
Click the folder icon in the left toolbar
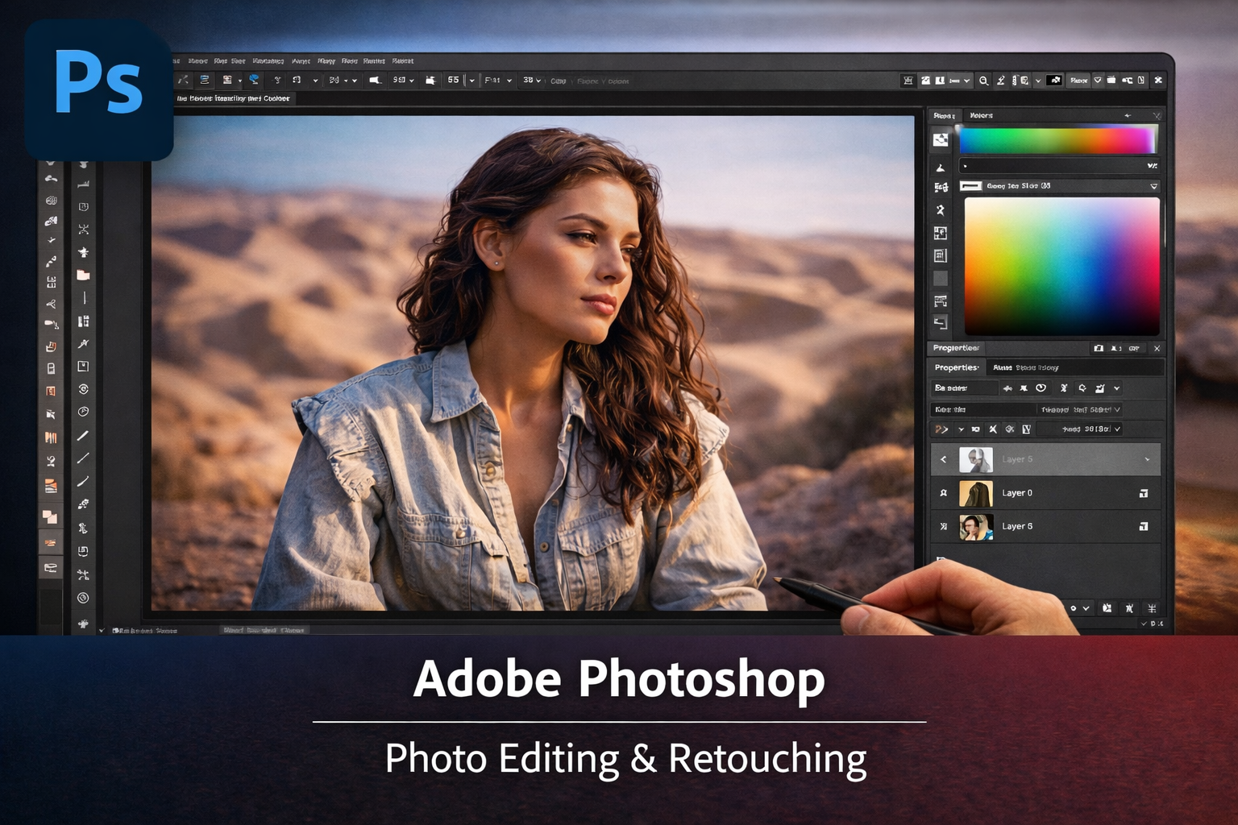click(x=83, y=275)
